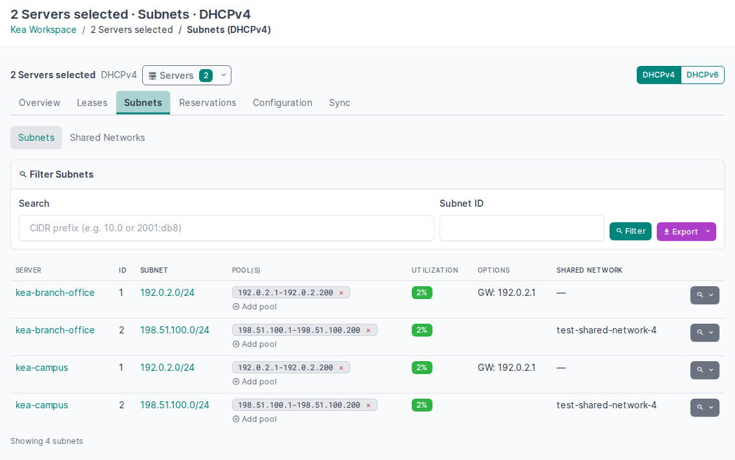Open the Leases tab

point(92,103)
